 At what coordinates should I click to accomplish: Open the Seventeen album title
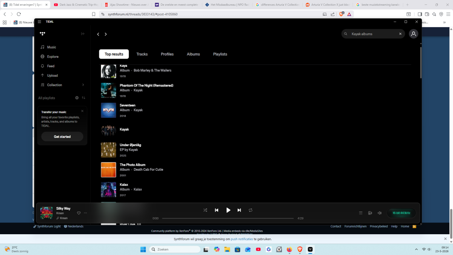[x=128, y=105]
